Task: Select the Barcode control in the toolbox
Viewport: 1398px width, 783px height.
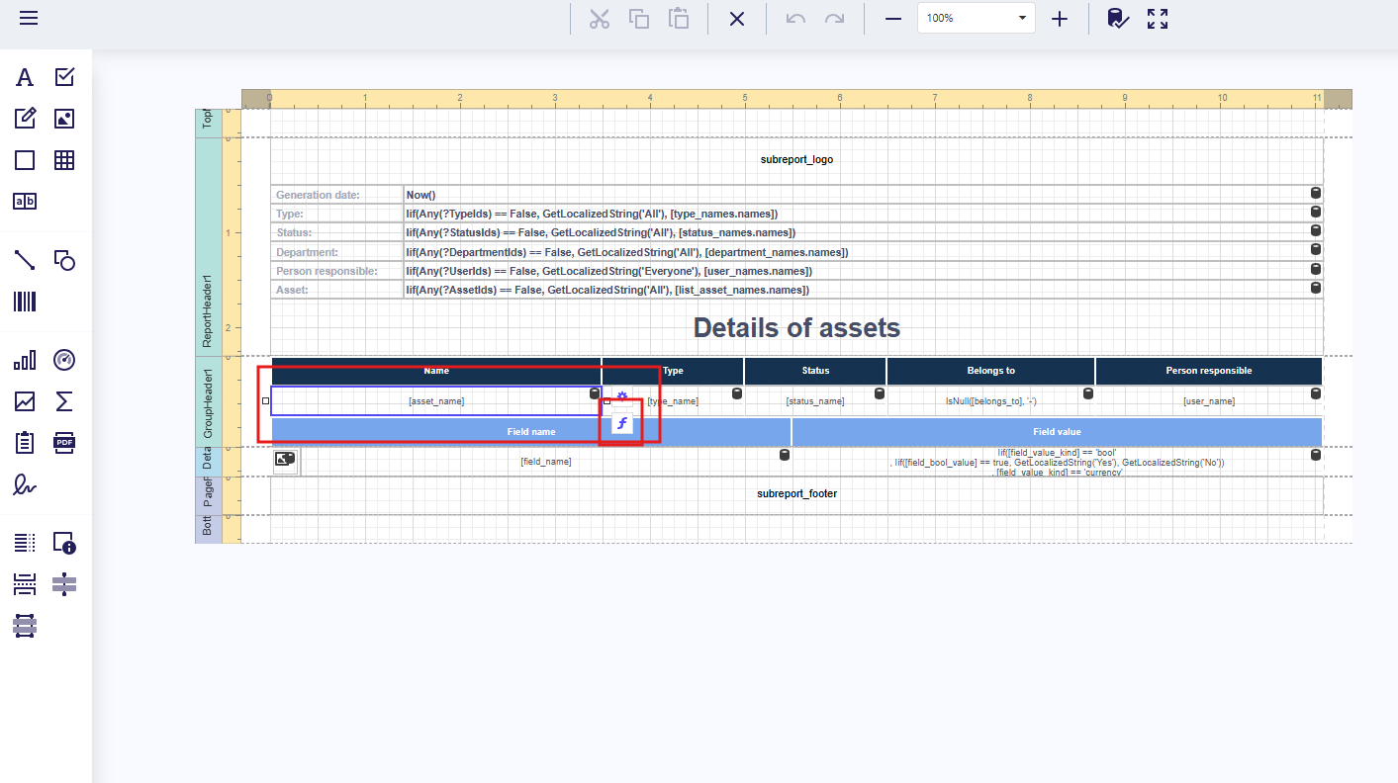Action: point(25,302)
